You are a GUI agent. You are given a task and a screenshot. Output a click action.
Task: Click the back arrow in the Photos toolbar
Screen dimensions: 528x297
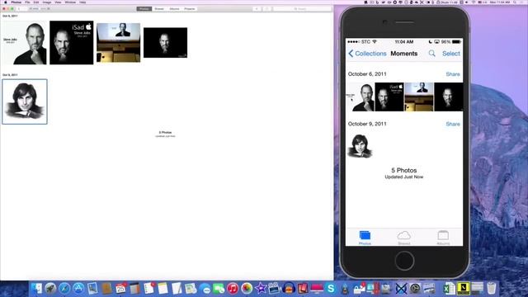(19, 9)
